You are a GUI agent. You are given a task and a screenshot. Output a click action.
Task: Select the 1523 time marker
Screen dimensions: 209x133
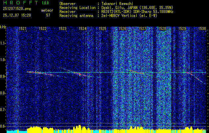click(x=62, y=29)
